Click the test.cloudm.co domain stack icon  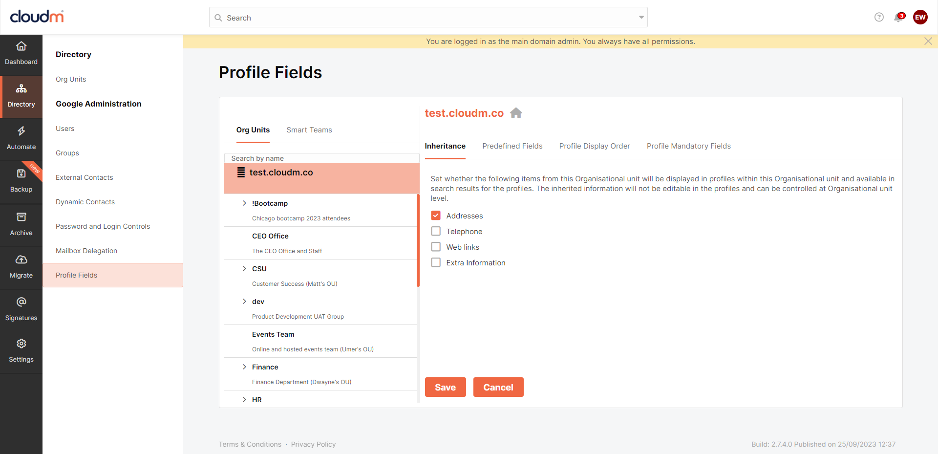tap(241, 173)
